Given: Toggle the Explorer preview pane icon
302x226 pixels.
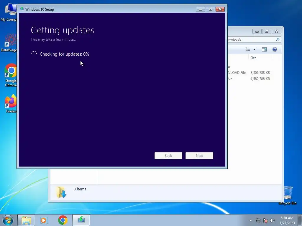Looking at the screenshot, I should (264, 49).
